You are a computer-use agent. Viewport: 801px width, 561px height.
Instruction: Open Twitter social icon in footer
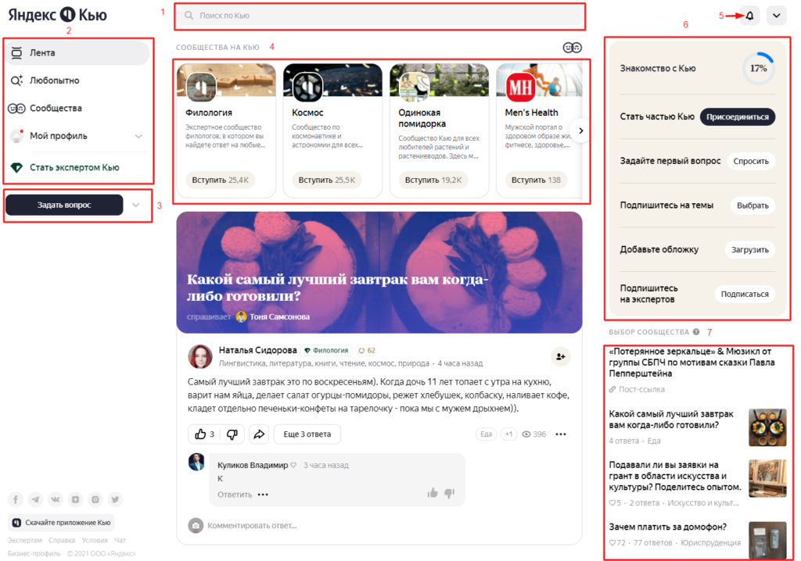point(115,500)
